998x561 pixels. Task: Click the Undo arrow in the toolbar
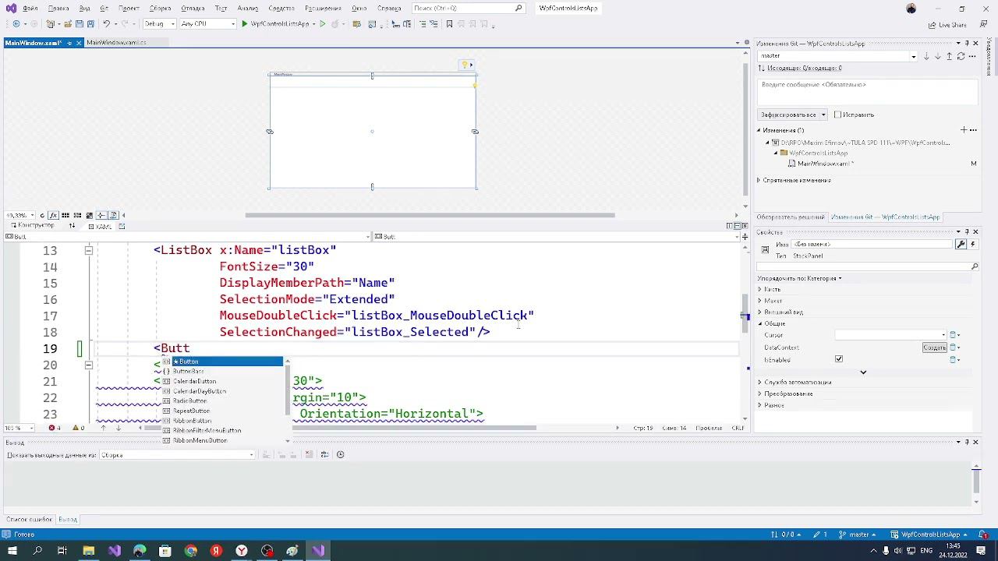pyautogui.click(x=106, y=24)
